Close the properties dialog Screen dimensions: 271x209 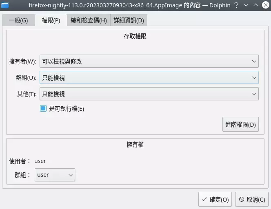[265, 5]
